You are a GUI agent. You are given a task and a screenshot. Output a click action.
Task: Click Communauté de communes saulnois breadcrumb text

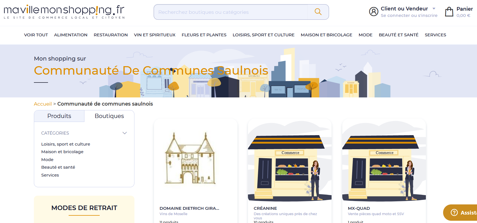(105, 104)
